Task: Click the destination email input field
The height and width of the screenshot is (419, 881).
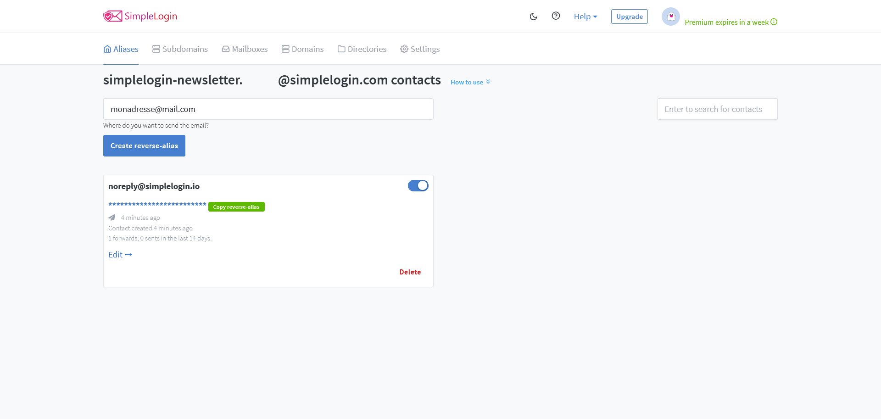Action: point(268,109)
